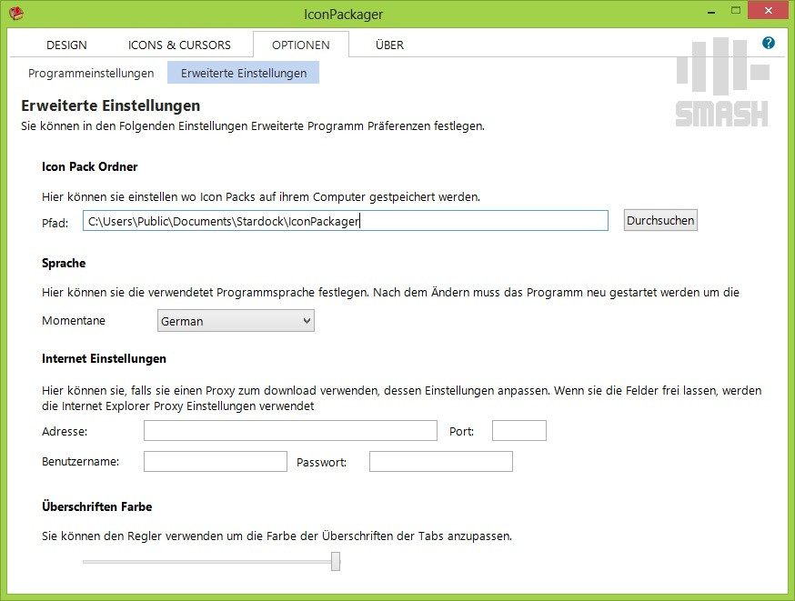Minimize the IconPackager window

click(711, 12)
